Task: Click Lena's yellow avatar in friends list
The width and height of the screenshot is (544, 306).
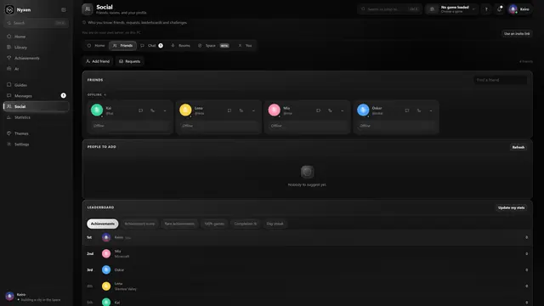Action: tap(185, 110)
